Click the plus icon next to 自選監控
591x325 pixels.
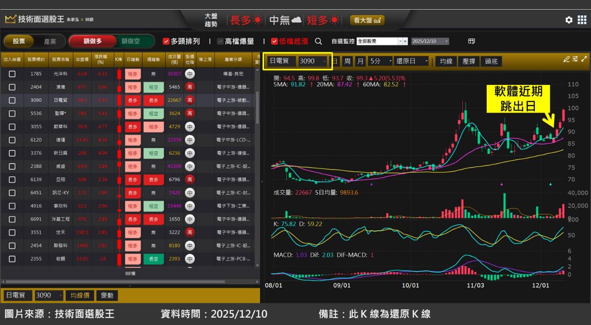pos(405,41)
